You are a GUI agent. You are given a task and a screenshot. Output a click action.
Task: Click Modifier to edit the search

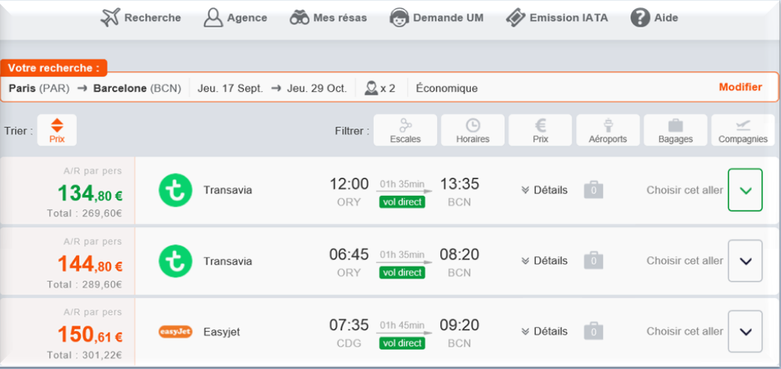coord(740,87)
